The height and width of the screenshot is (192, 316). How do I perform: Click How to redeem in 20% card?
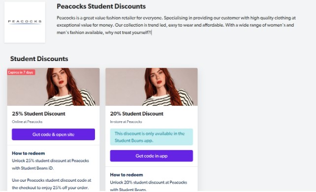(126, 175)
